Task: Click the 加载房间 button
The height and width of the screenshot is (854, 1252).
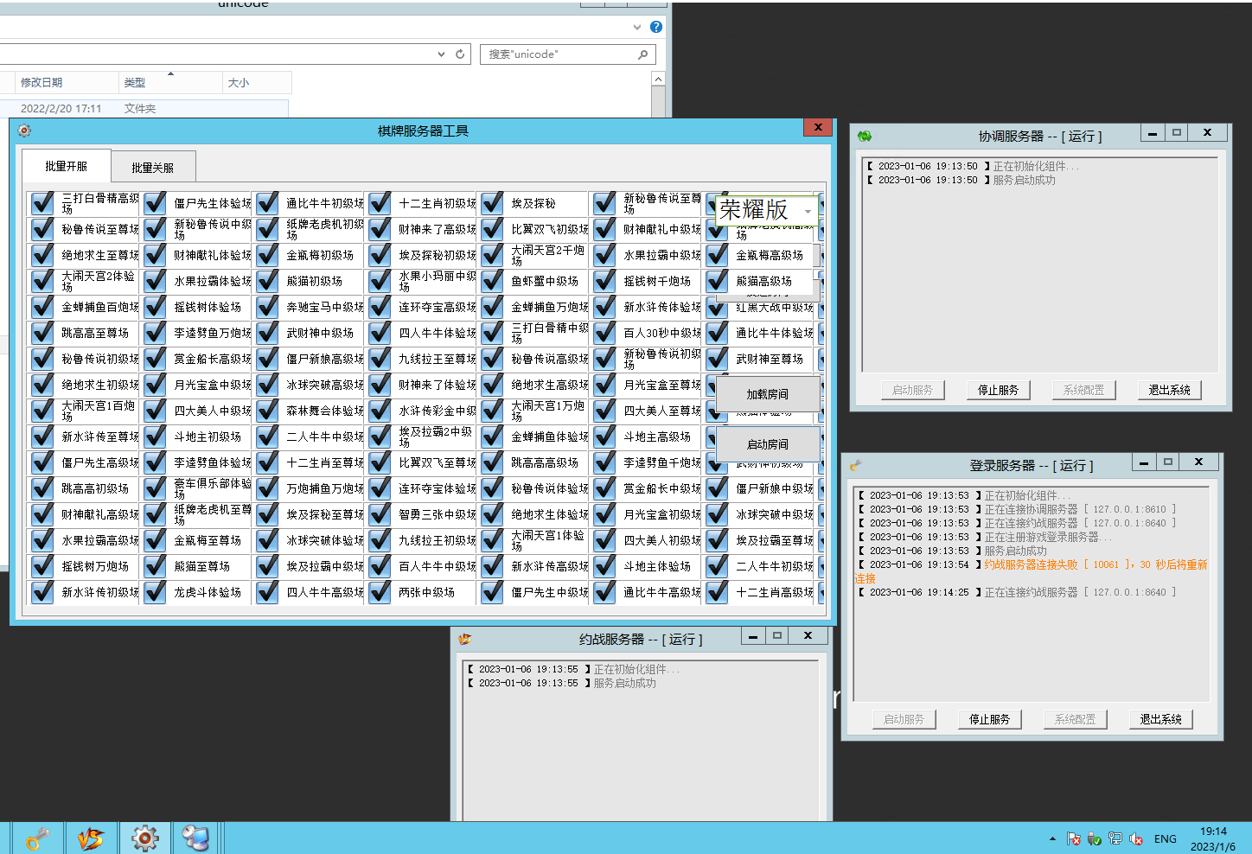Action: [x=767, y=394]
